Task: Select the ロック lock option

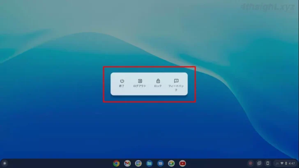Action: coord(158,83)
